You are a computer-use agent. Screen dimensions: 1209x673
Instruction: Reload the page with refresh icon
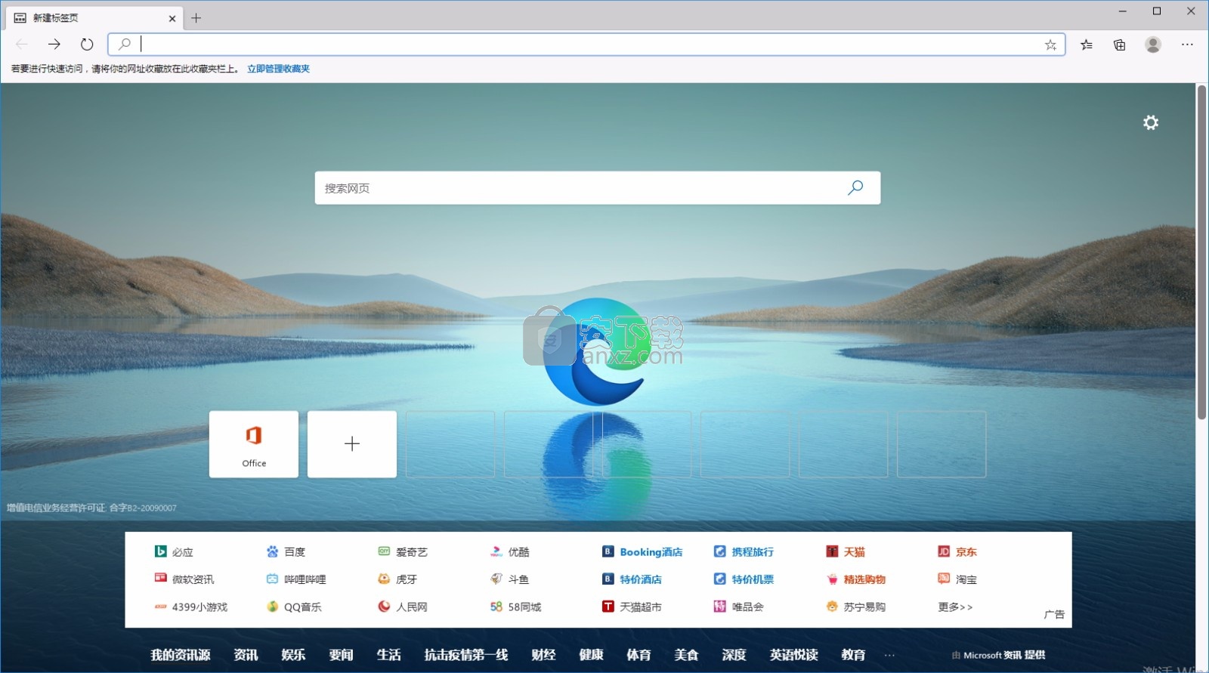point(87,45)
